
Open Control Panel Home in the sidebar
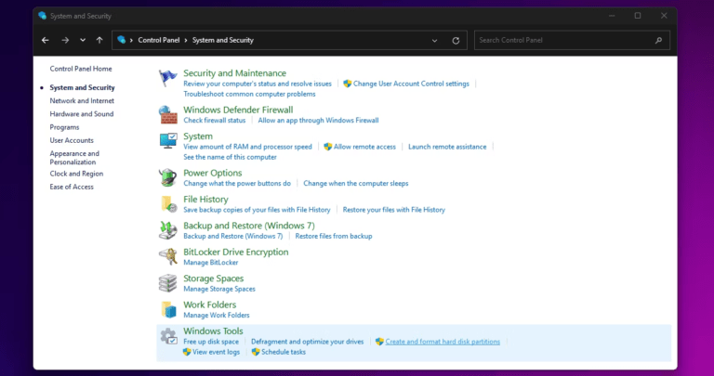81,69
